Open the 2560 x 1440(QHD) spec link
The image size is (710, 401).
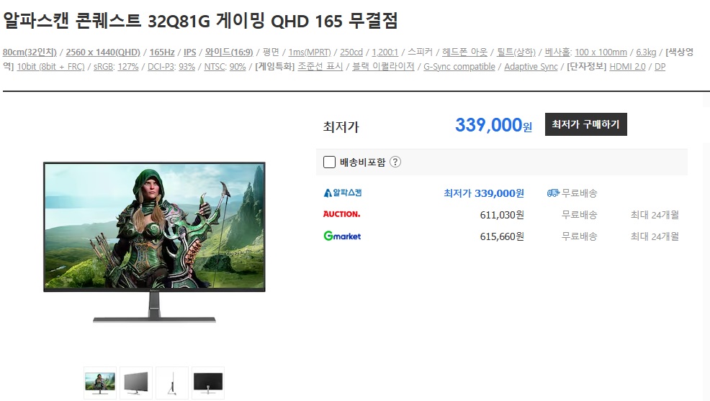[x=103, y=52]
